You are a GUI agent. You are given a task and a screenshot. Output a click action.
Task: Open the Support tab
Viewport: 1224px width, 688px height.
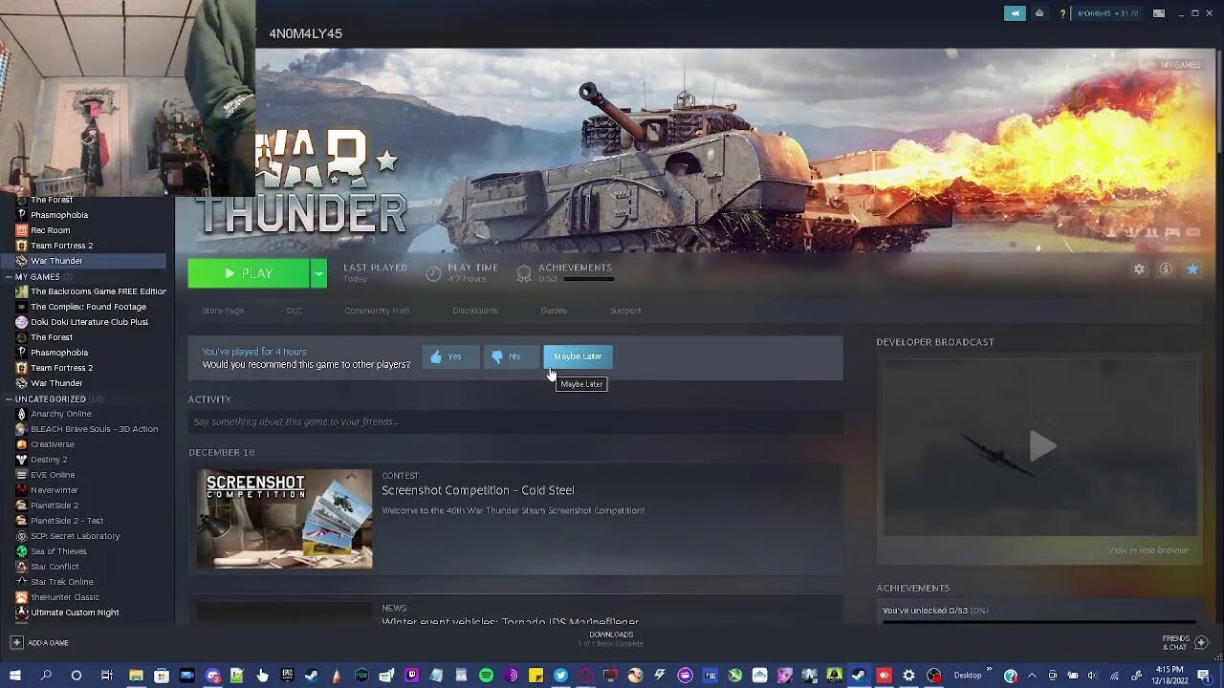(x=625, y=311)
